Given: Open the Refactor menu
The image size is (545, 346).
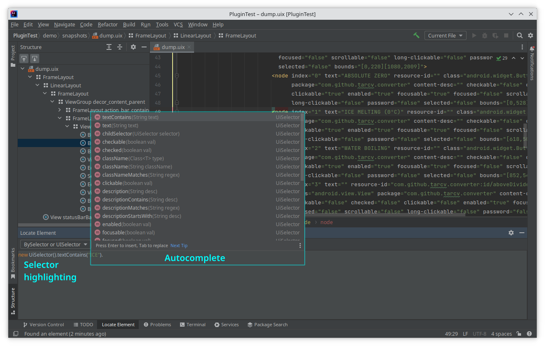Looking at the screenshot, I should click(108, 24).
